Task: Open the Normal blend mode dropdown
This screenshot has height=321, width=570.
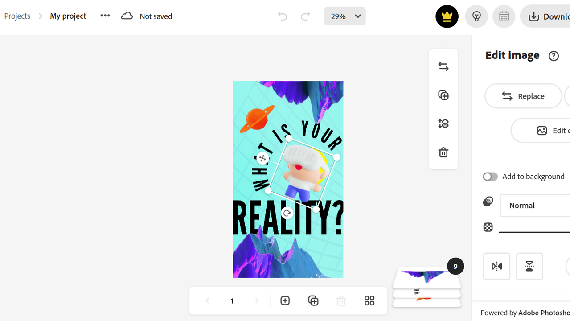Action: pos(535,206)
